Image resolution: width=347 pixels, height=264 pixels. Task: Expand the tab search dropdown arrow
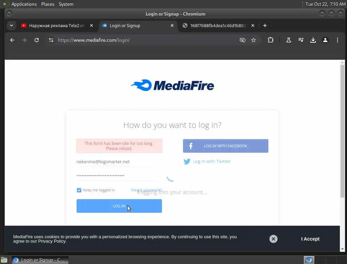pyautogui.click(x=12, y=25)
